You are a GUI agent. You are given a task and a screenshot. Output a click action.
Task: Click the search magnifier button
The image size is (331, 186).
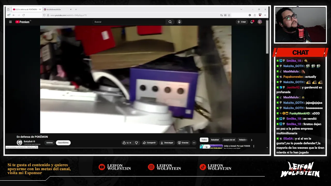(170, 22)
